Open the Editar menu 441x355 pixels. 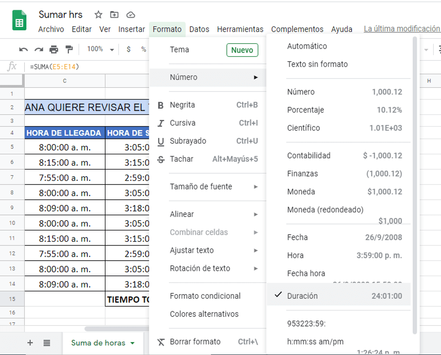coord(82,29)
